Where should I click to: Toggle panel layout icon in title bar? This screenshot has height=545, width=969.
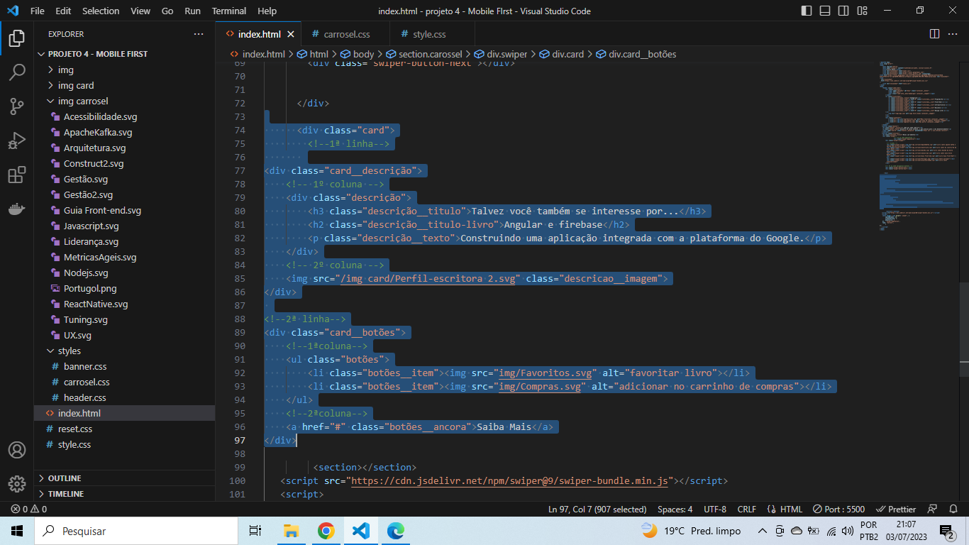[x=824, y=11]
